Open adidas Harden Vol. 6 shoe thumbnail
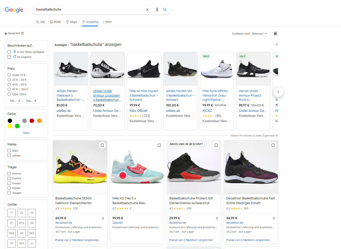This screenshot has width=341, height=249. click(x=181, y=69)
